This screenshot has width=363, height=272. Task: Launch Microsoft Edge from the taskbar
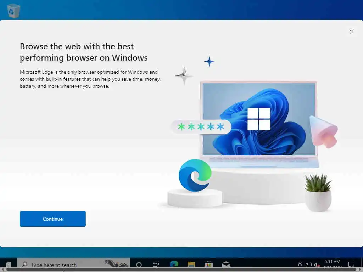(x=174, y=264)
